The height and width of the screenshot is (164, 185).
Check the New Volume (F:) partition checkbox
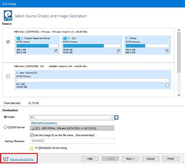(167, 85)
